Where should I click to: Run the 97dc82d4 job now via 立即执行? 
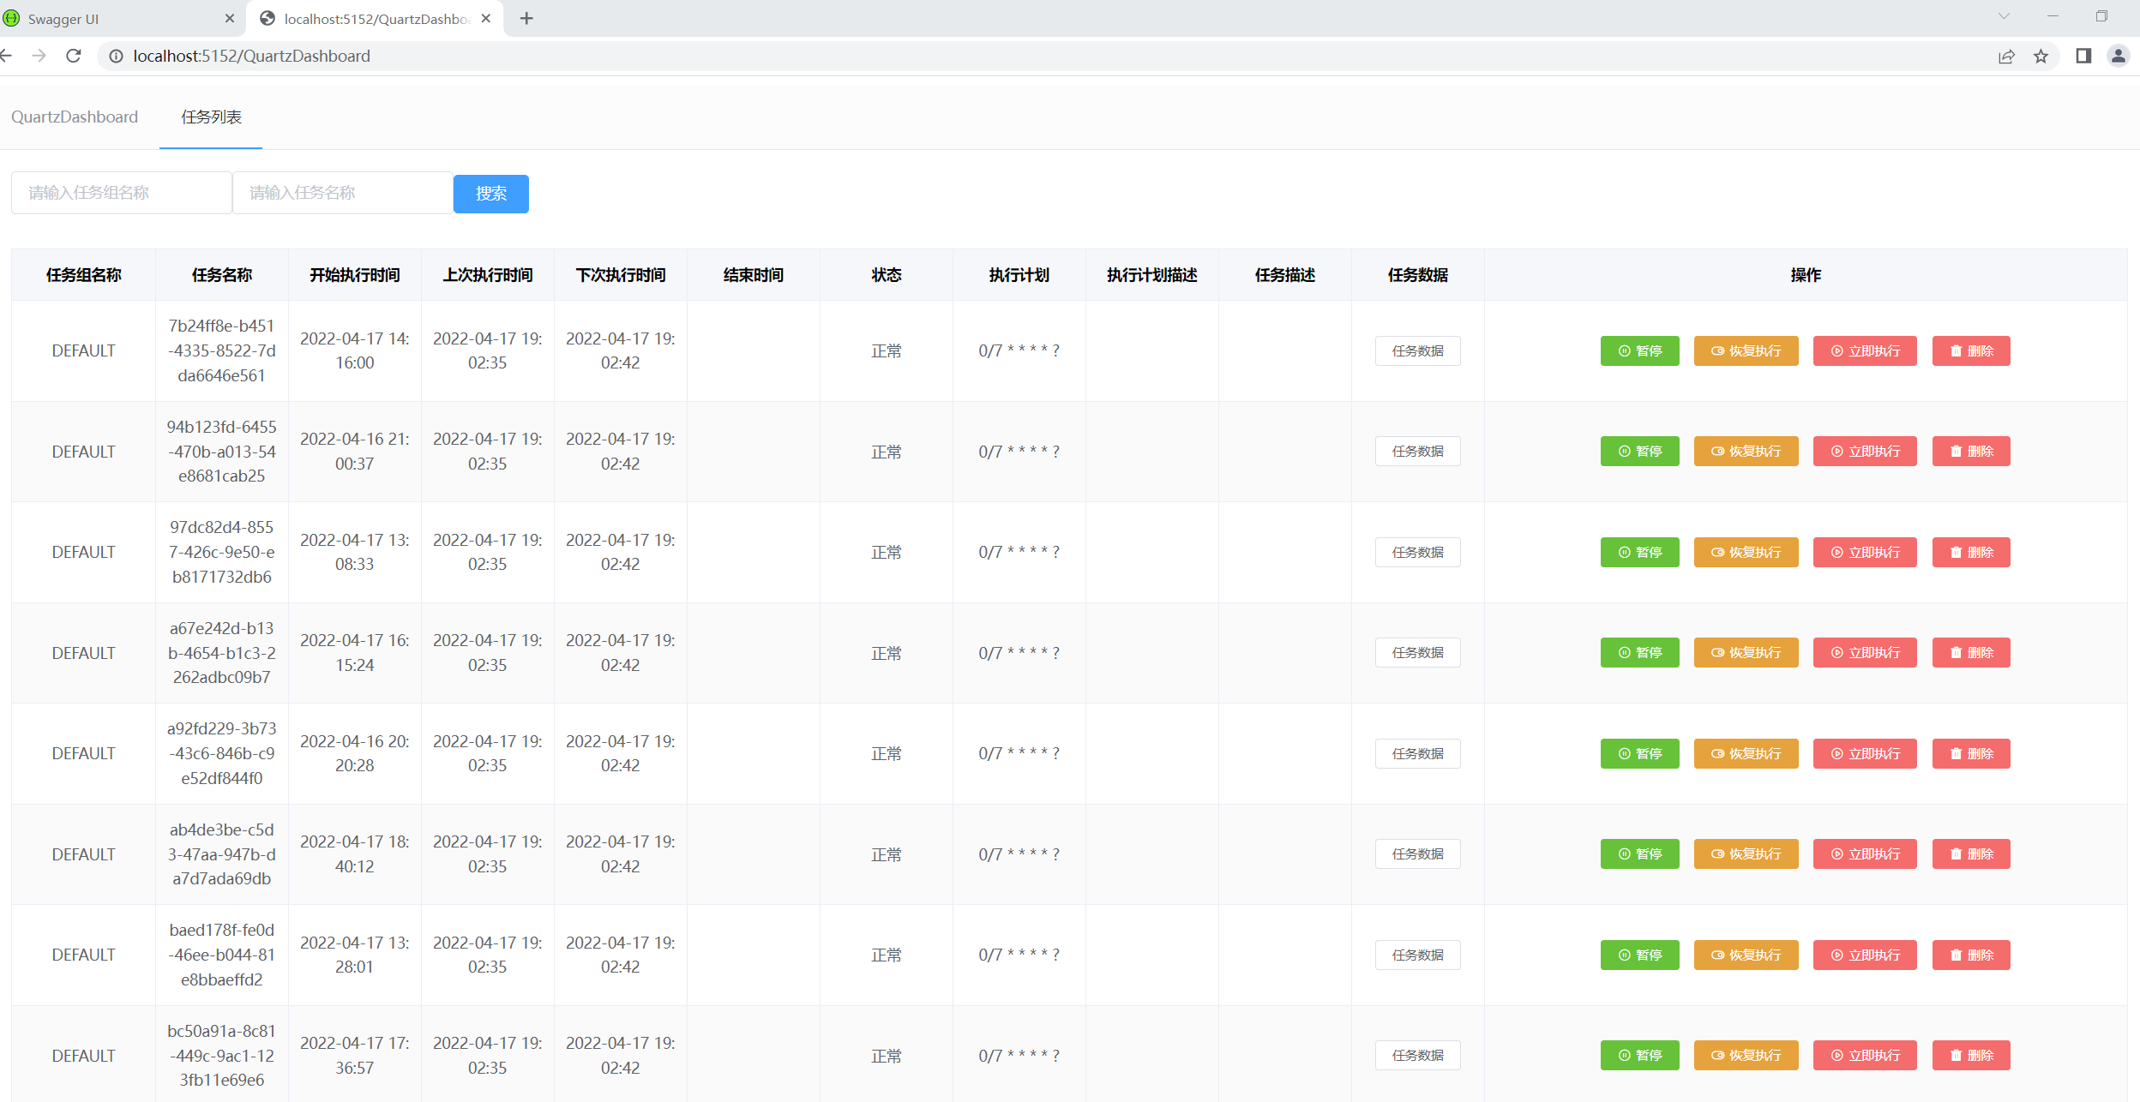click(x=1864, y=553)
